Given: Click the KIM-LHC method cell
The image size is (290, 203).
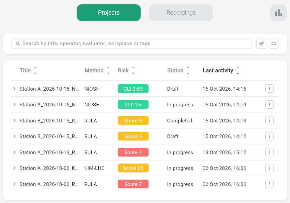Looking at the screenshot, I should (x=95, y=168).
